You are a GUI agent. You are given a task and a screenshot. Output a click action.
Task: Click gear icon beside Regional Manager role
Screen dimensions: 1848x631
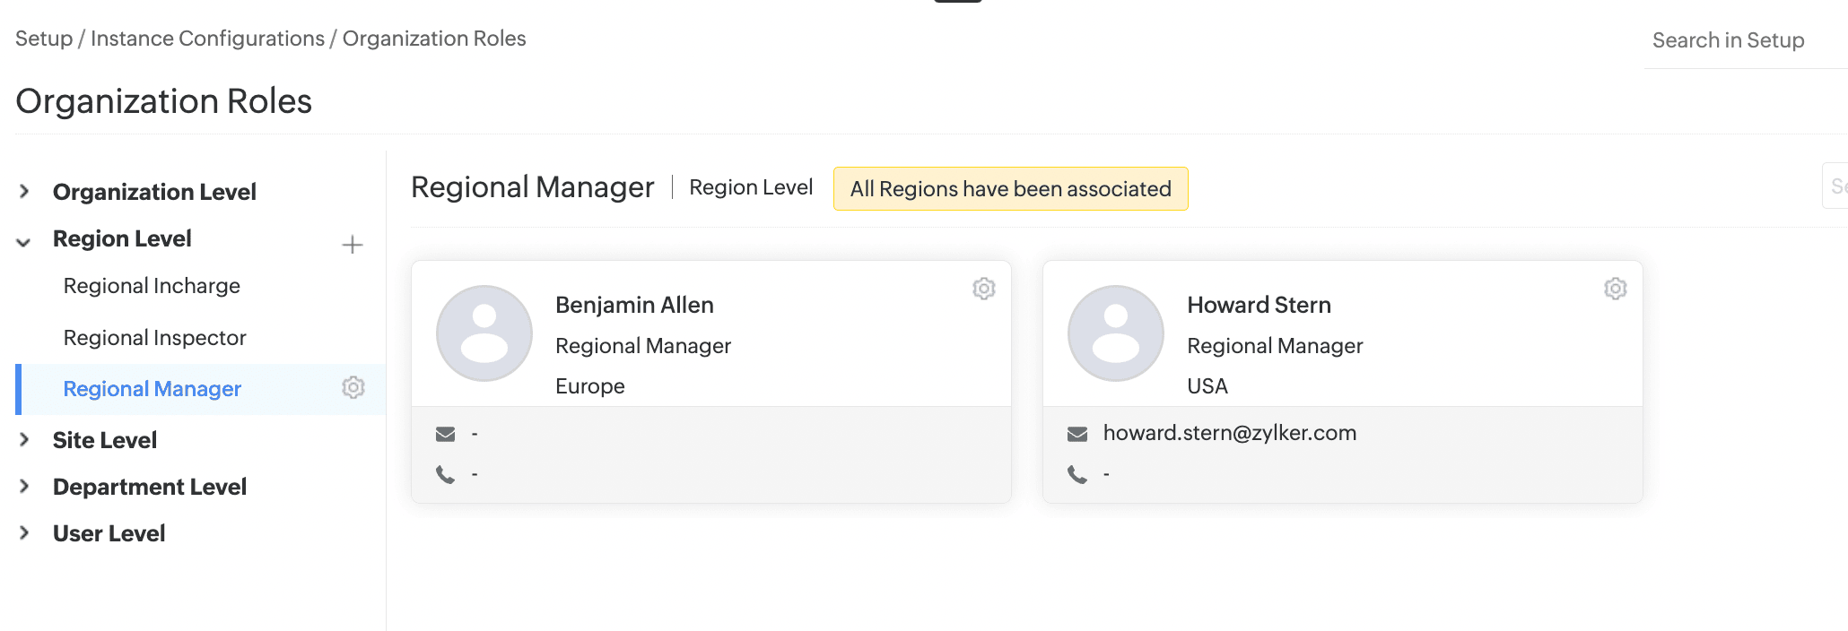click(353, 387)
